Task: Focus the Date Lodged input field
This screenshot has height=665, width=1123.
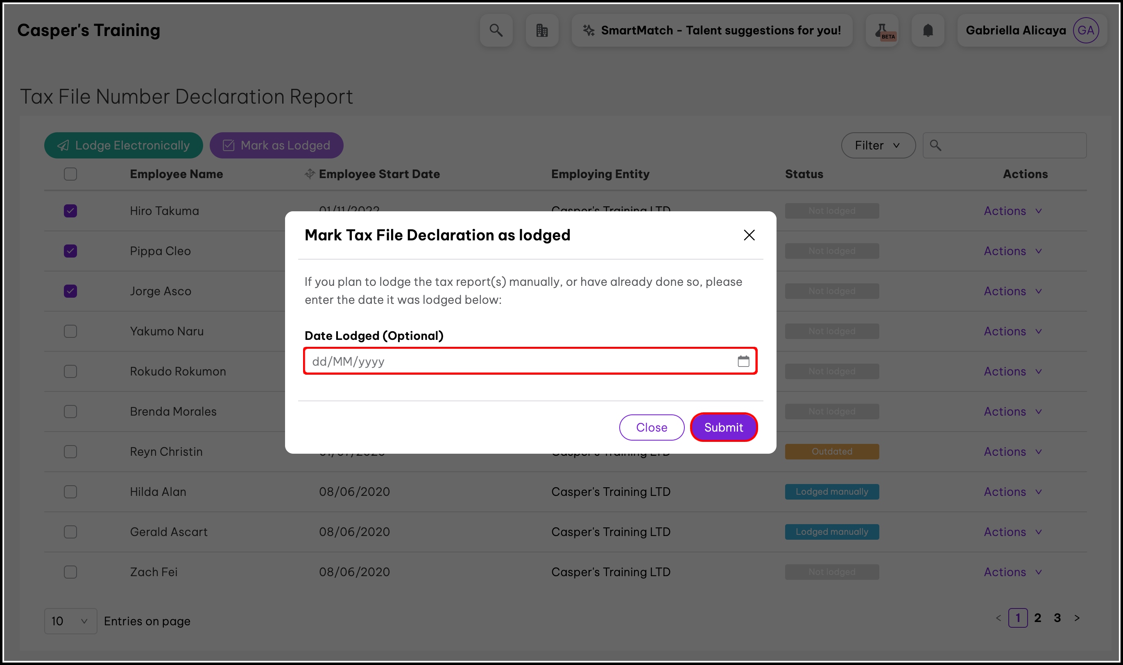Action: coord(530,361)
